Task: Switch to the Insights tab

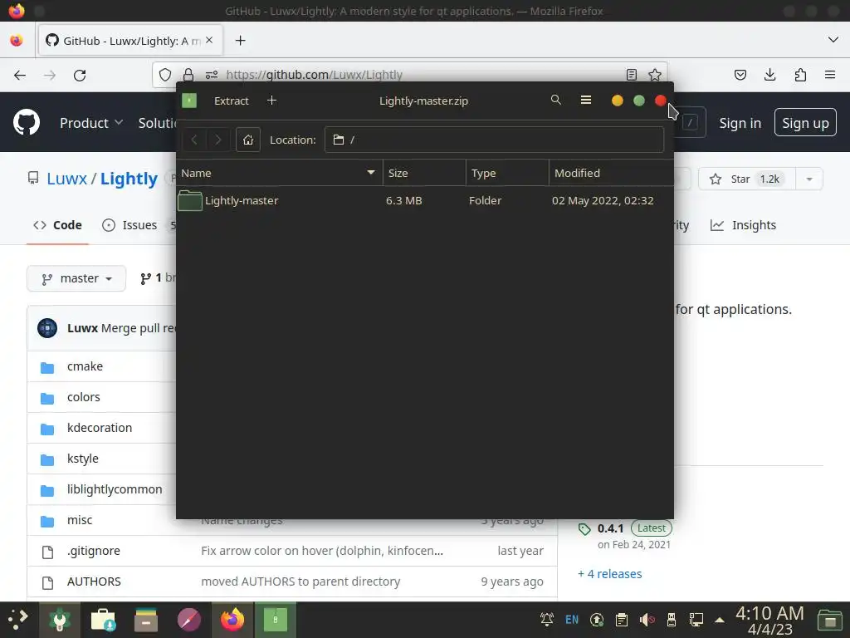Action: 743,225
